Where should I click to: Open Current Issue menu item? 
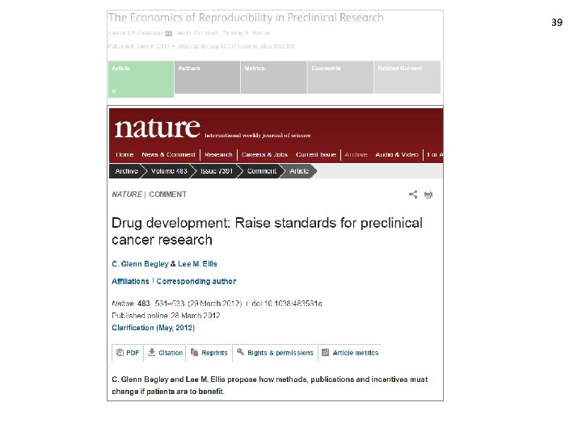pyautogui.click(x=316, y=154)
